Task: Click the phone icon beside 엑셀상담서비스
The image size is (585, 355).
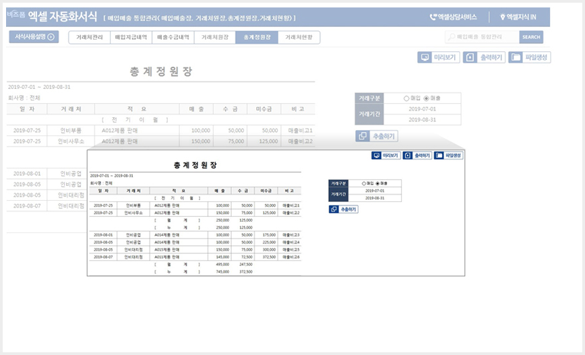Action: click(x=433, y=17)
